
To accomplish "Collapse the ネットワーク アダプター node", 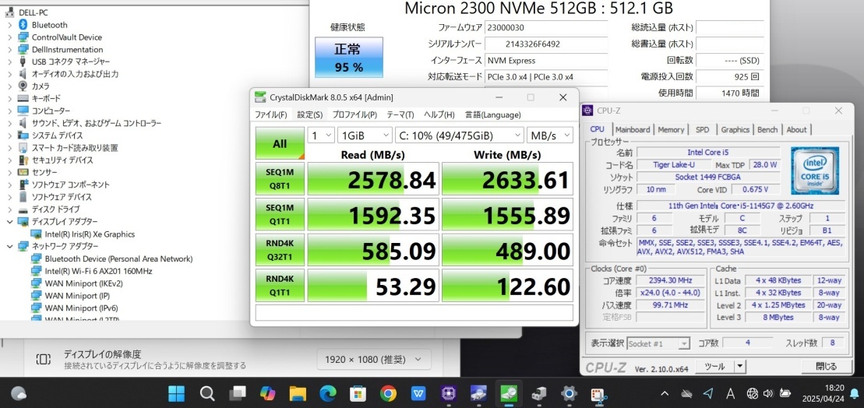I will (x=9, y=246).
